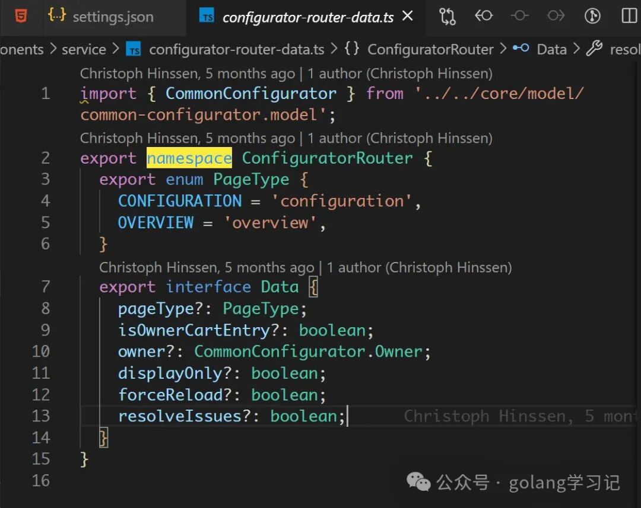The width and height of the screenshot is (641, 508).
Task: Click the JSON braces icon on the settings tab
Action: 56,15
